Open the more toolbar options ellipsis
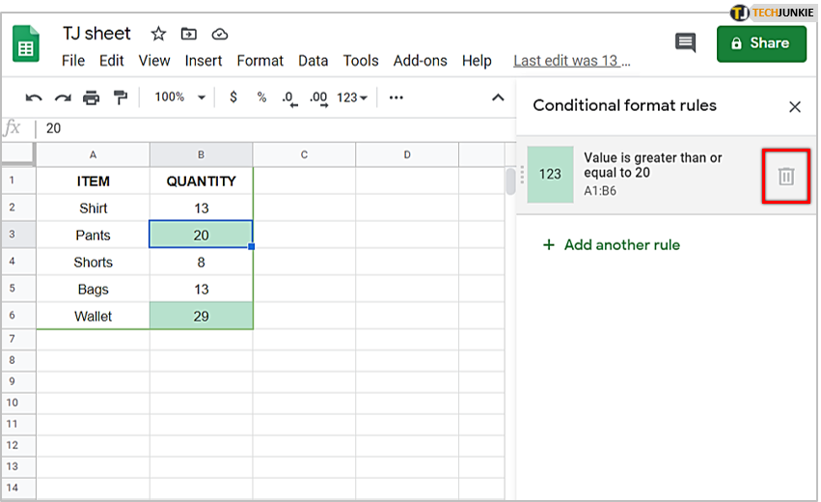This screenshot has width=821, height=502. 397,98
